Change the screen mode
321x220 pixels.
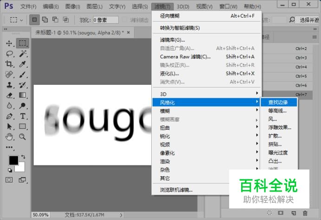(22, 180)
